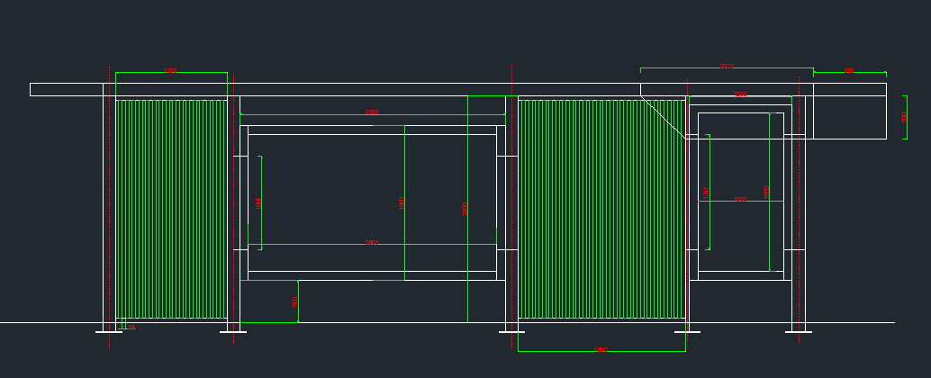The width and height of the screenshot is (931, 378).
Task: Click inside the upper-right rectangular block
Action: click(x=849, y=117)
